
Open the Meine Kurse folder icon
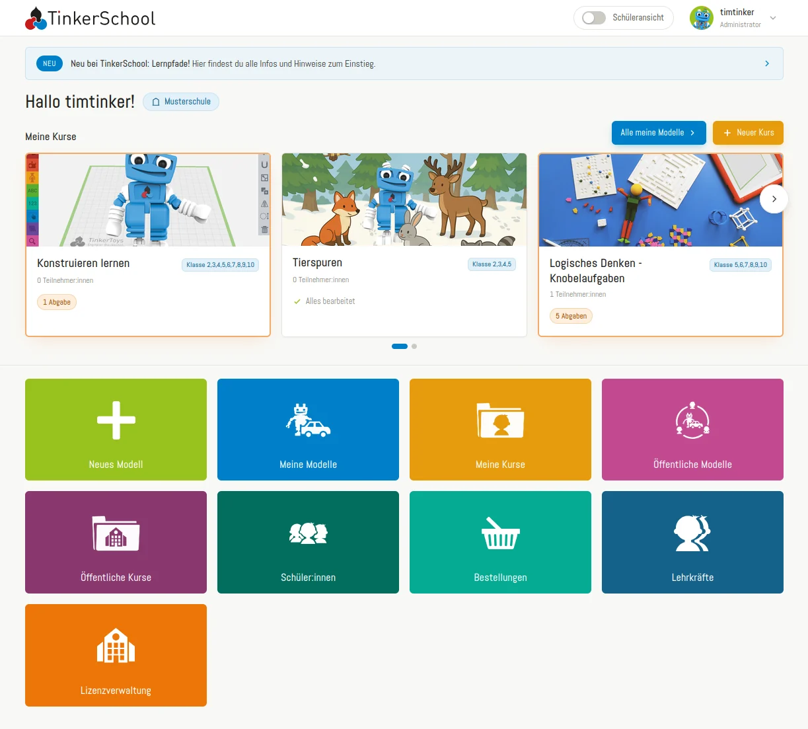(500, 420)
